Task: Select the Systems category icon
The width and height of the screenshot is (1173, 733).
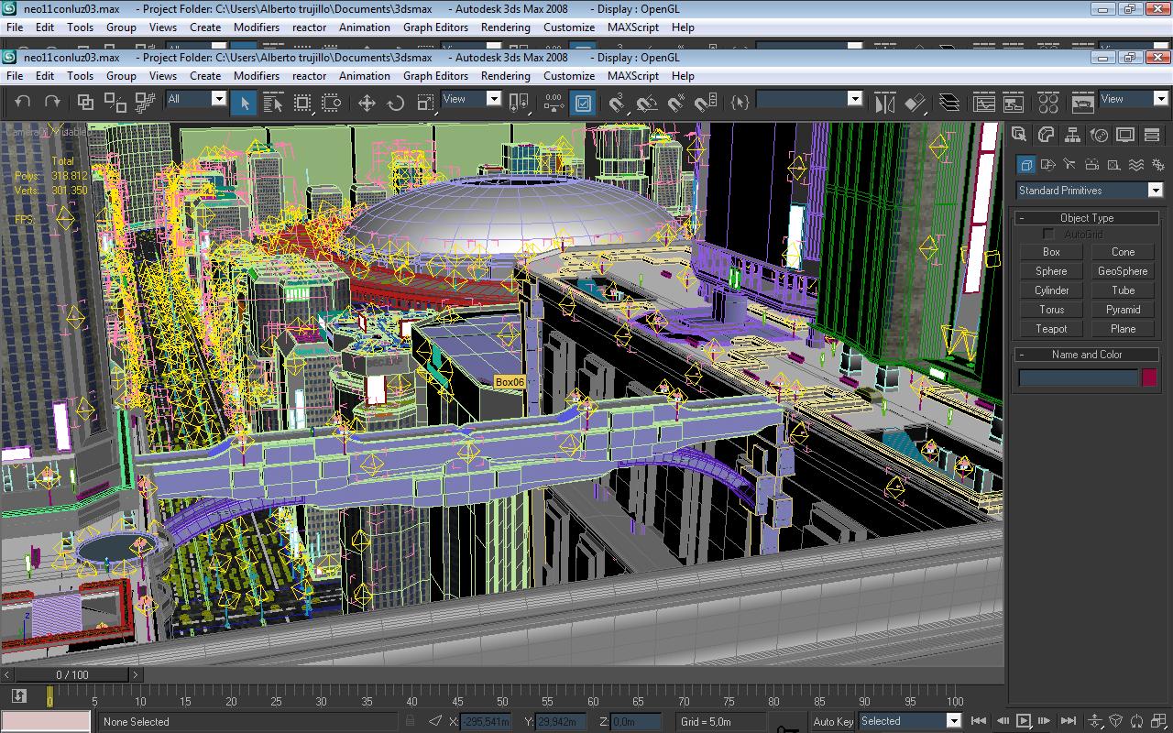Action: (1157, 165)
